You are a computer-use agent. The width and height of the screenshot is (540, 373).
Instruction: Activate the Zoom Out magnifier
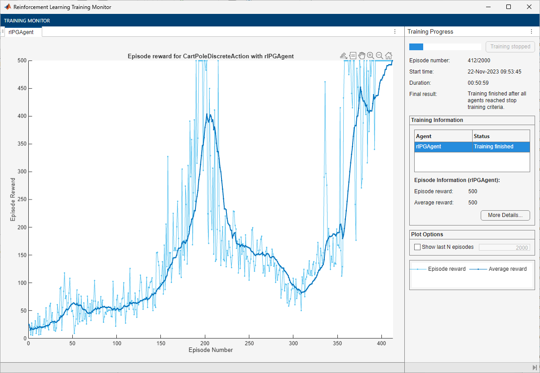[x=380, y=56]
